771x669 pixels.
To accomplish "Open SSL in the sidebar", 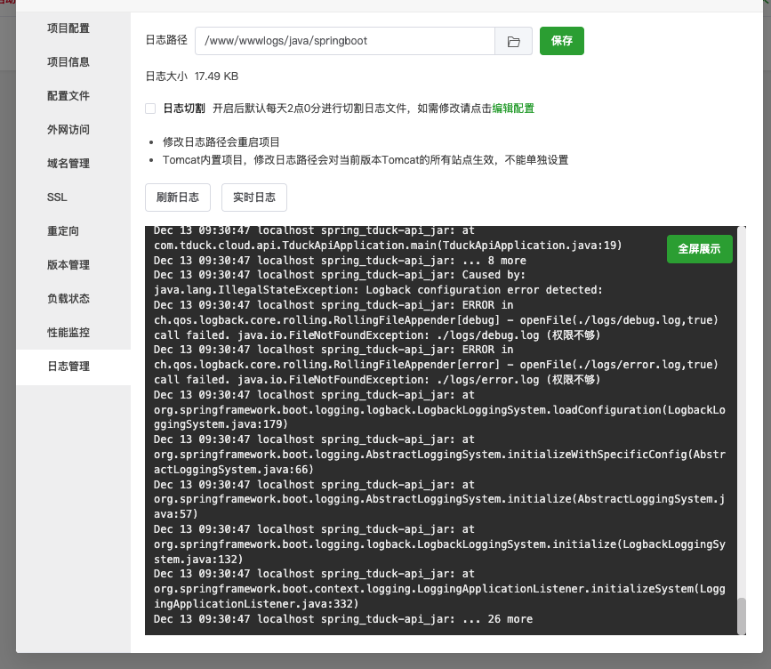I will [57, 197].
